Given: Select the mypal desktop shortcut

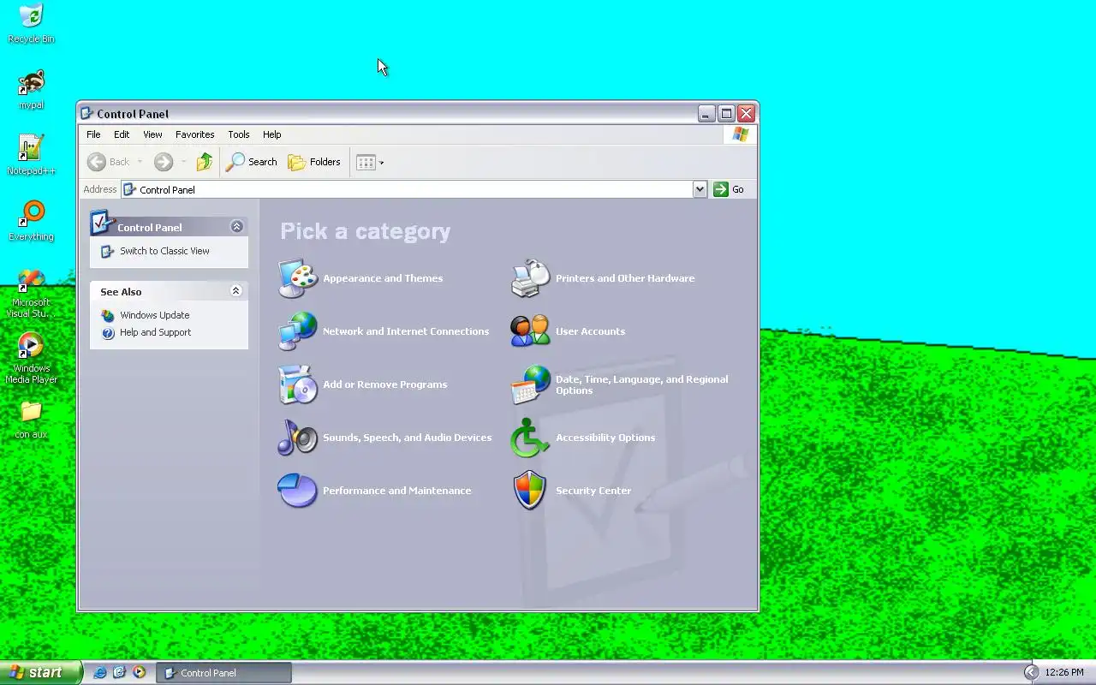Looking at the screenshot, I should tap(31, 90).
